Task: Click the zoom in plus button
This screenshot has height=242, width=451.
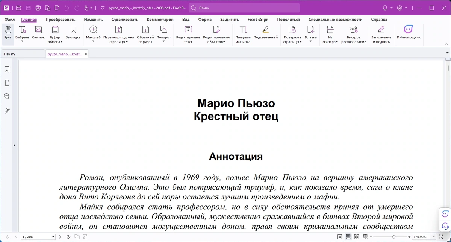Action: coord(409,237)
